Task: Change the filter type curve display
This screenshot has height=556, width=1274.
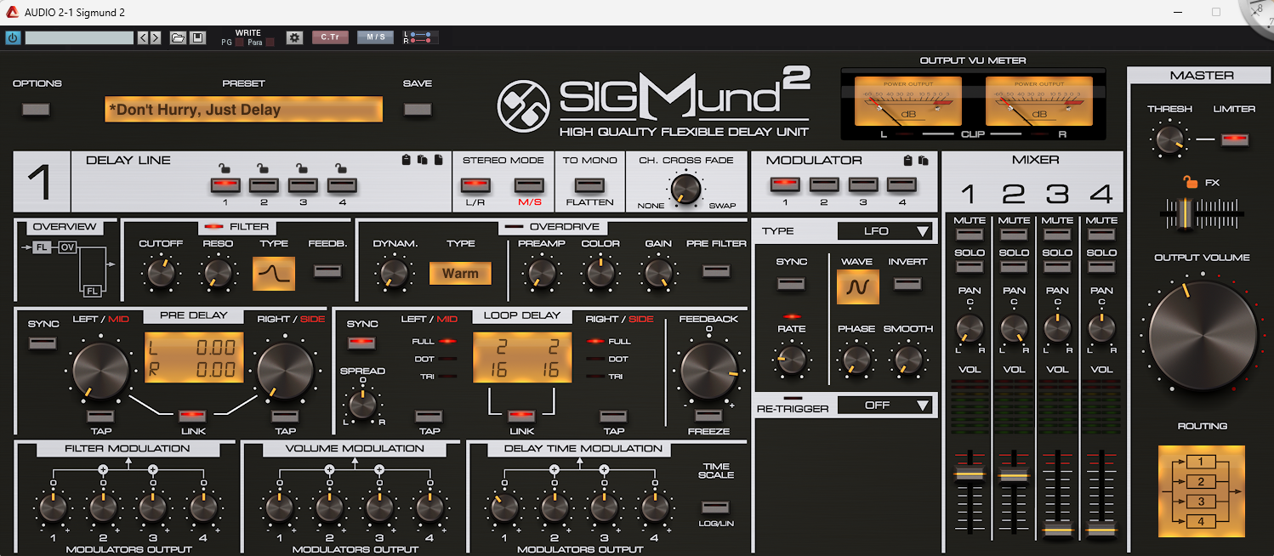Action: point(274,273)
